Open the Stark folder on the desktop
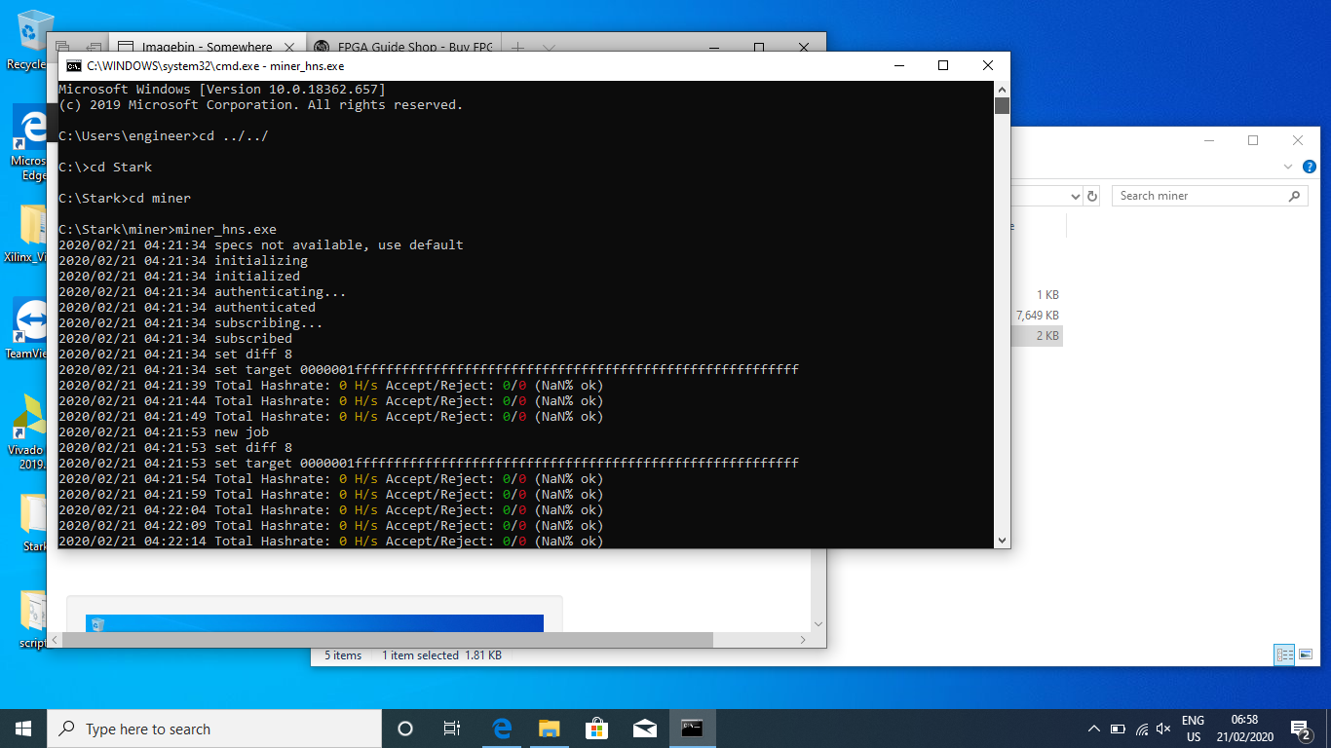This screenshot has height=748, width=1331. pos(33,522)
